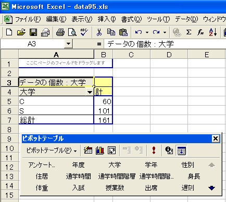Open the 大学 field dropdown in cell A4
The image size is (226, 202).
(x=90, y=92)
